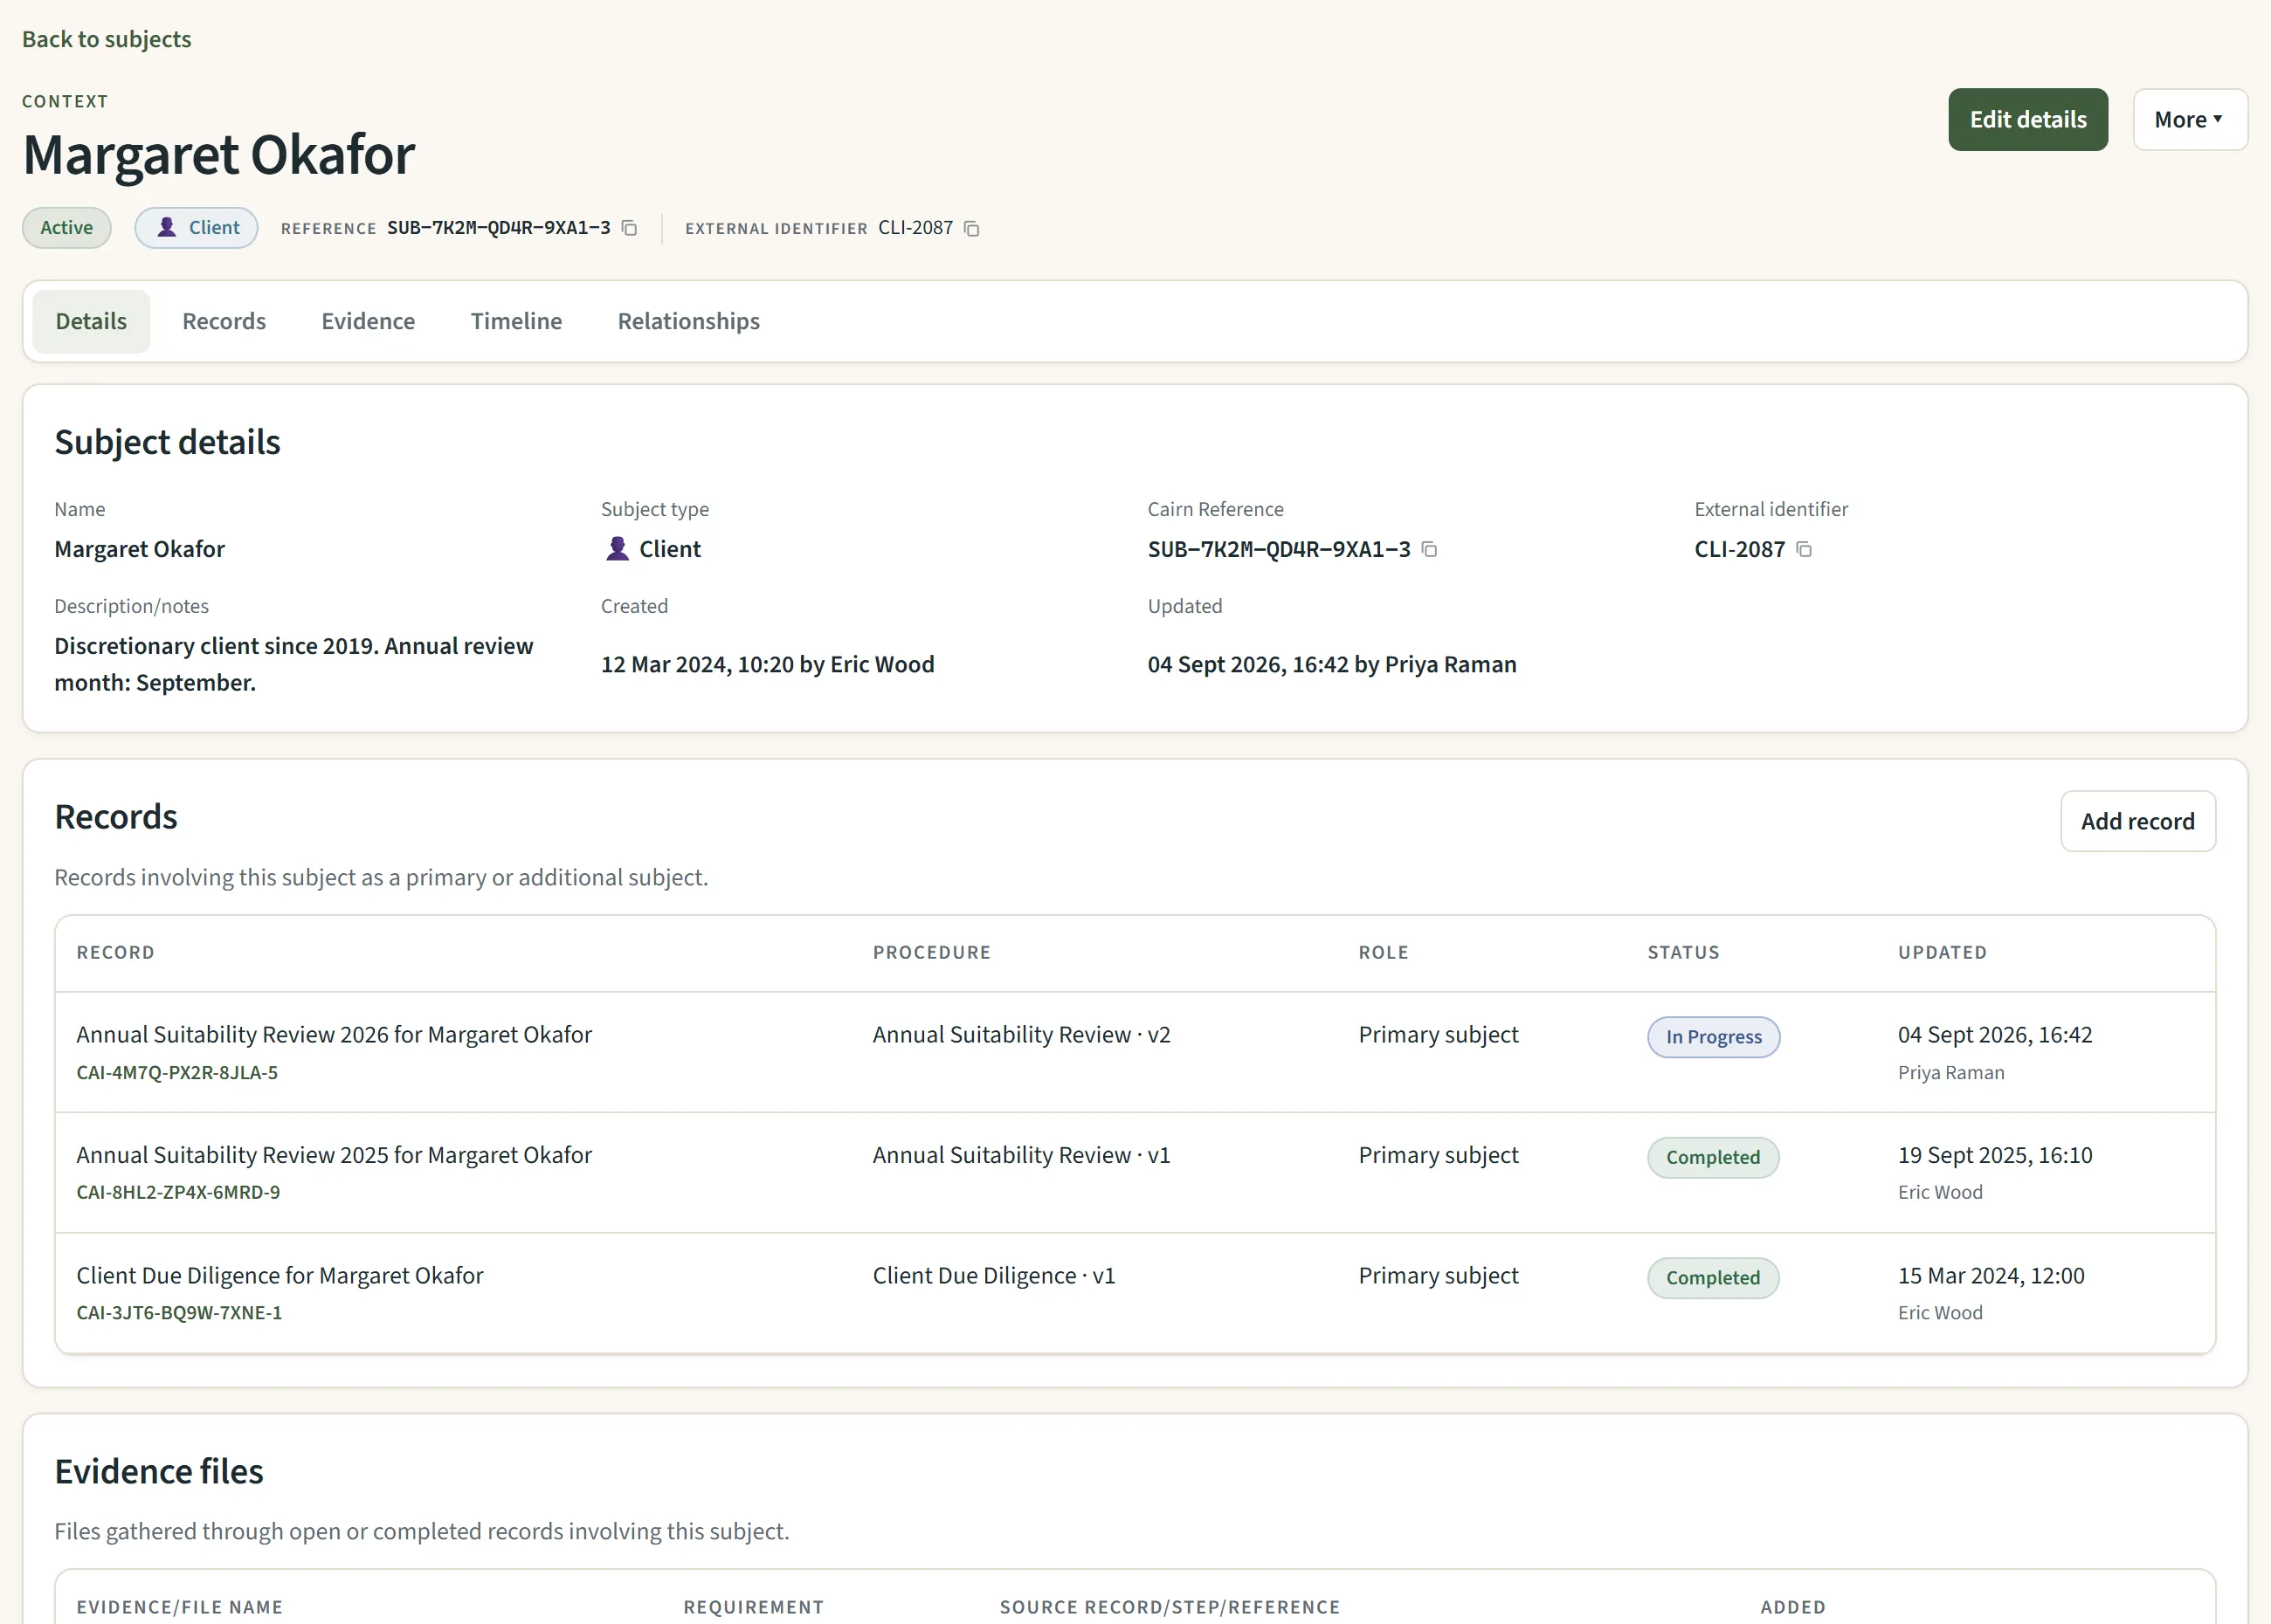The height and width of the screenshot is (1624, 2271).
Task: Click the PROCEDURE column header
Action: [931, 952]
